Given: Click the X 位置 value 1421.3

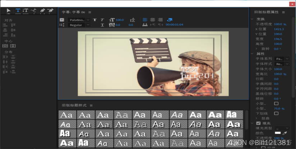Looking at the screenshot, I should pos(279,29).
